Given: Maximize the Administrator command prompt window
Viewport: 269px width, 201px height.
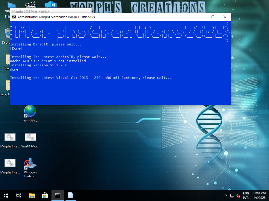Looking at the screenshot, I should point(213,17).
